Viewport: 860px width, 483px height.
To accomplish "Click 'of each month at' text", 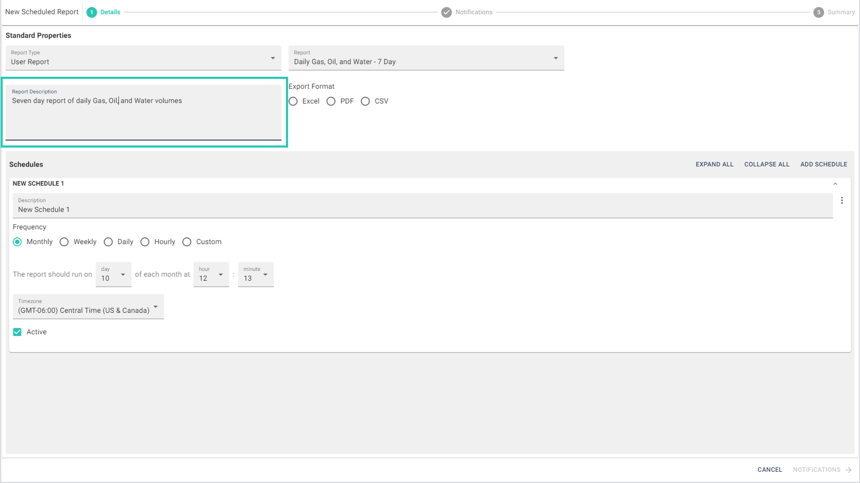I will click(x=163, y=274).
